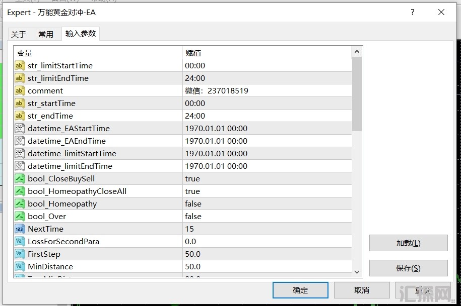Click the datetime icon beside datetime_EAEndTime

pos(20,141)
